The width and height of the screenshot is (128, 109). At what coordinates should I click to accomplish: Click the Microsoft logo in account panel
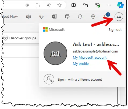coord(54,29)
